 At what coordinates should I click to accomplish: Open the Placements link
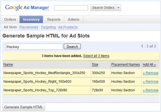[x=29, y=27]
